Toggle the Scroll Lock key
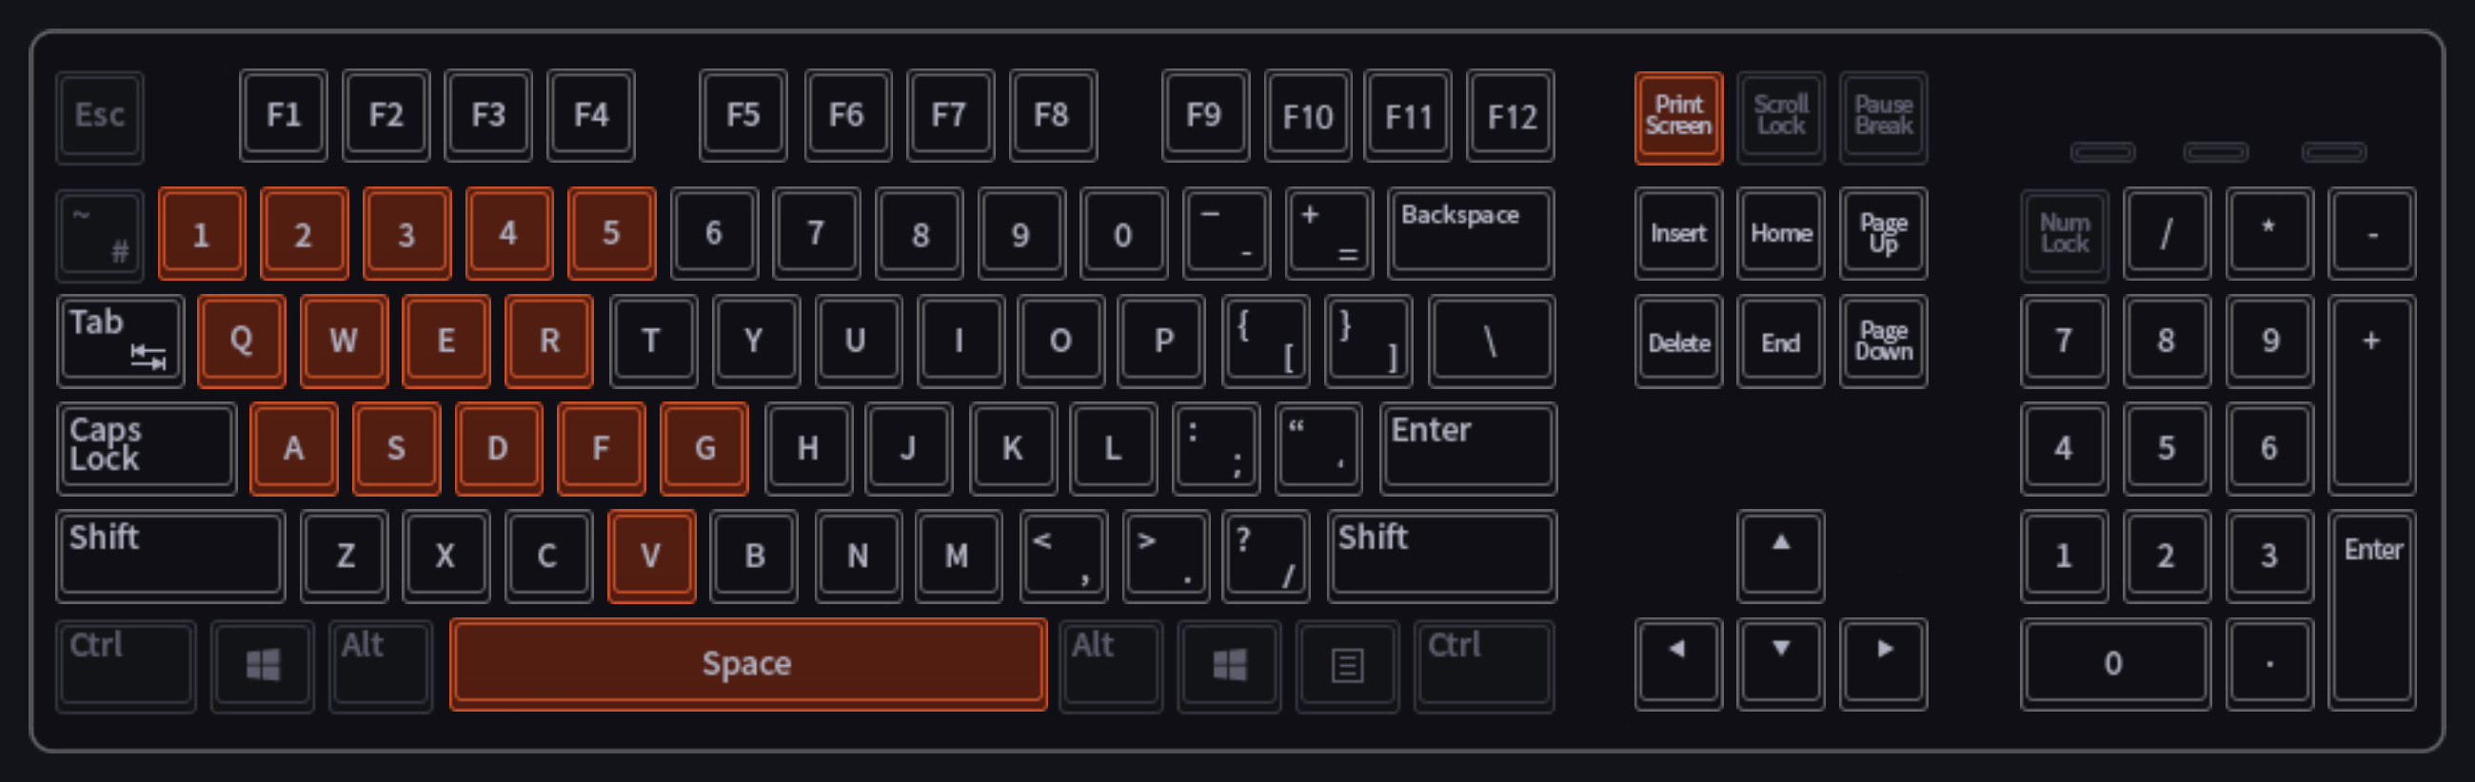The width and height of the screenshot is (2475, 782). 1780,117
